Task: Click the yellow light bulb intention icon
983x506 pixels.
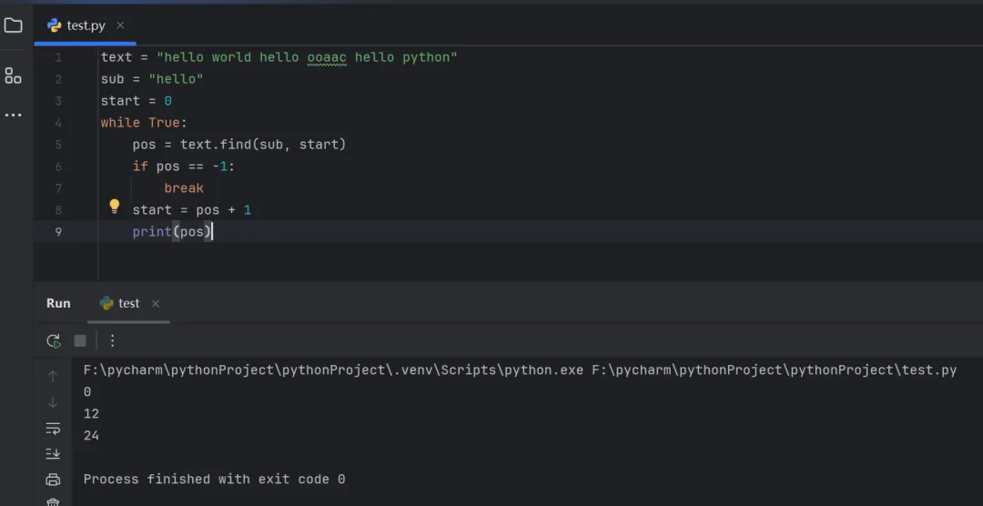Action: pos(115,207)
